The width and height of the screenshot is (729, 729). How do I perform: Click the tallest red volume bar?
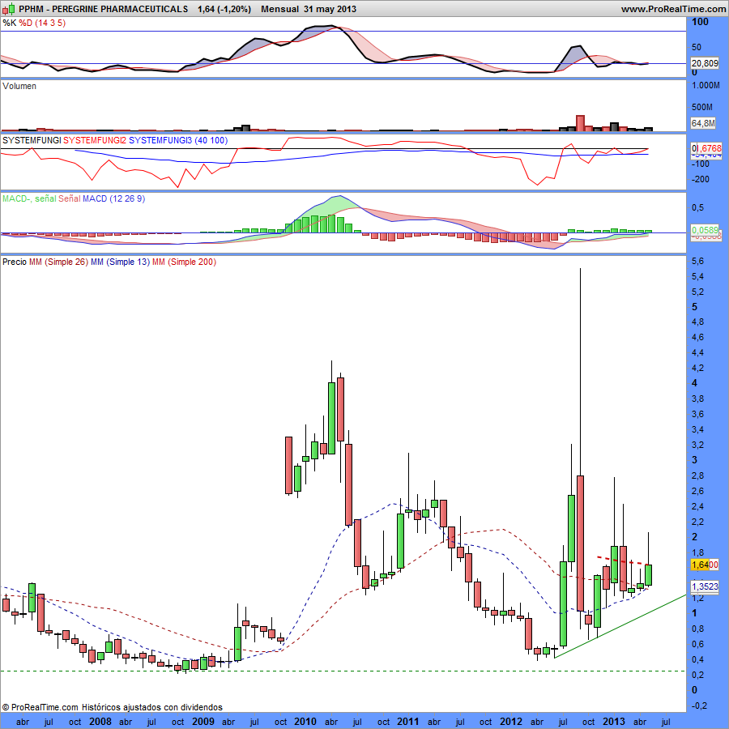click(x=580, y=123)
